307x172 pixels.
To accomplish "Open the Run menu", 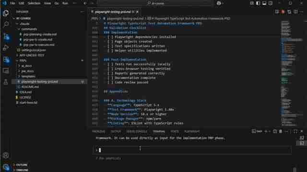I will coord(65,3).
